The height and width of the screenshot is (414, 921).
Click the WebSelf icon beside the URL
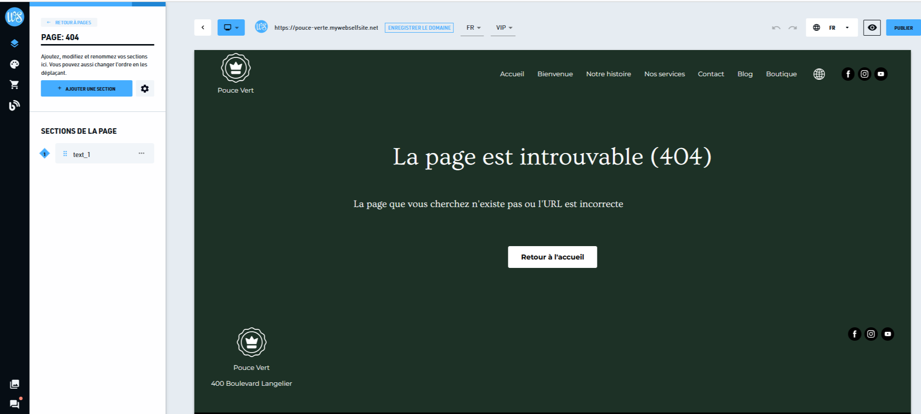click(261, 27)
